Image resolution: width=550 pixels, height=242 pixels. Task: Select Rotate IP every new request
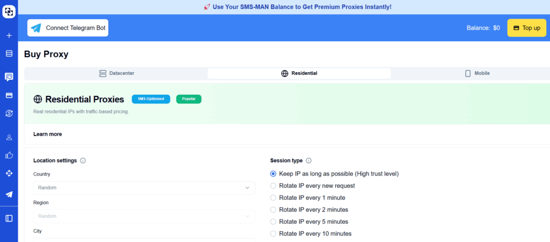(x=313, y=186)
